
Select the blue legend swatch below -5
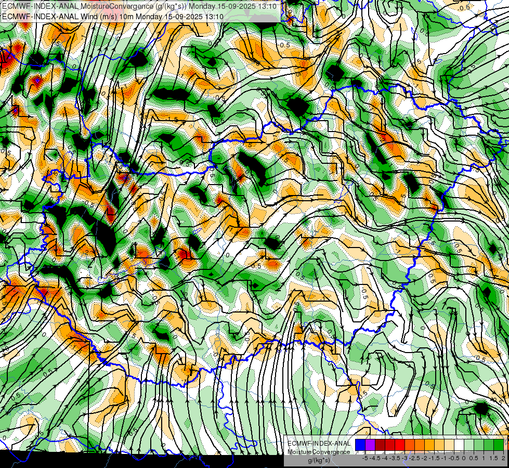pos(360,445)
